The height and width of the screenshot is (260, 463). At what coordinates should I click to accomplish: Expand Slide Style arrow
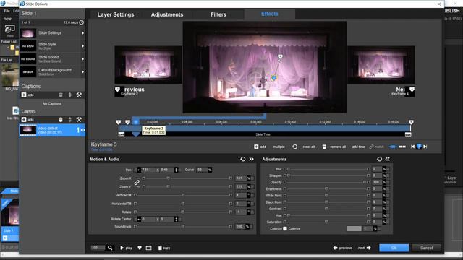(x=83, y=46)
